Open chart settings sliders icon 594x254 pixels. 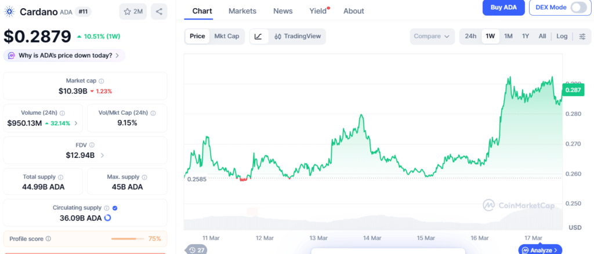[x=582, y=37]
